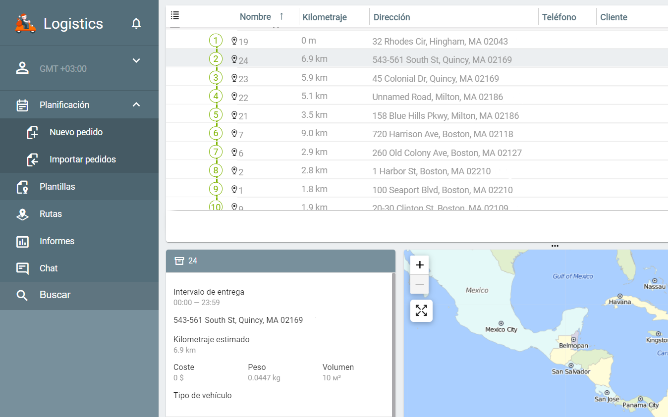
Task: Select route stop marker 9
Action: click(x=216, y=189)
